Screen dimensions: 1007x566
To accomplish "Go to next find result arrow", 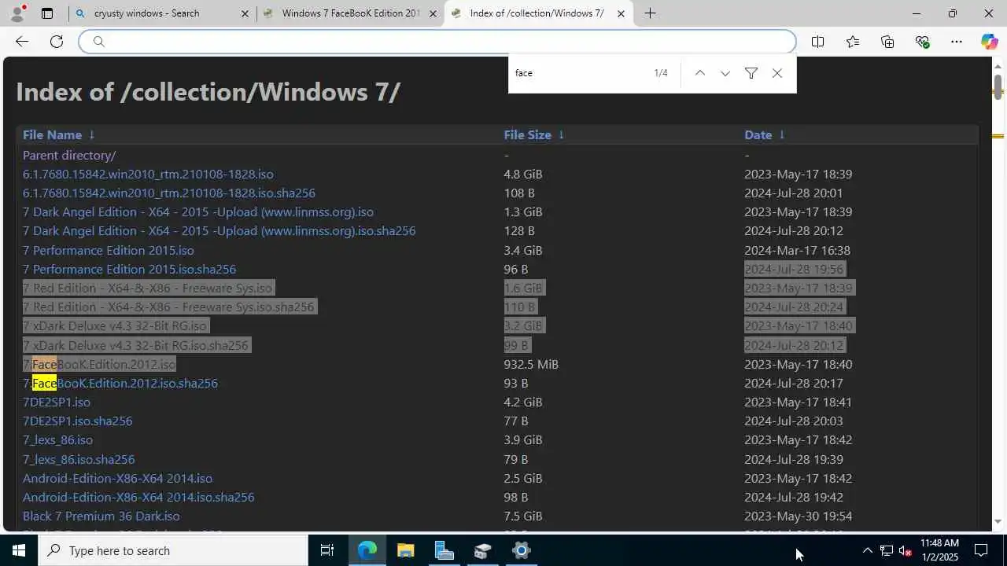I will pos(725,73).
